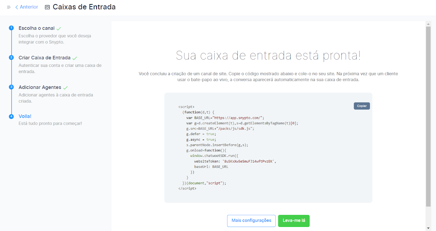Select step 1 circle for Escolha o canal
436x231 pixels.
[11, 28]
